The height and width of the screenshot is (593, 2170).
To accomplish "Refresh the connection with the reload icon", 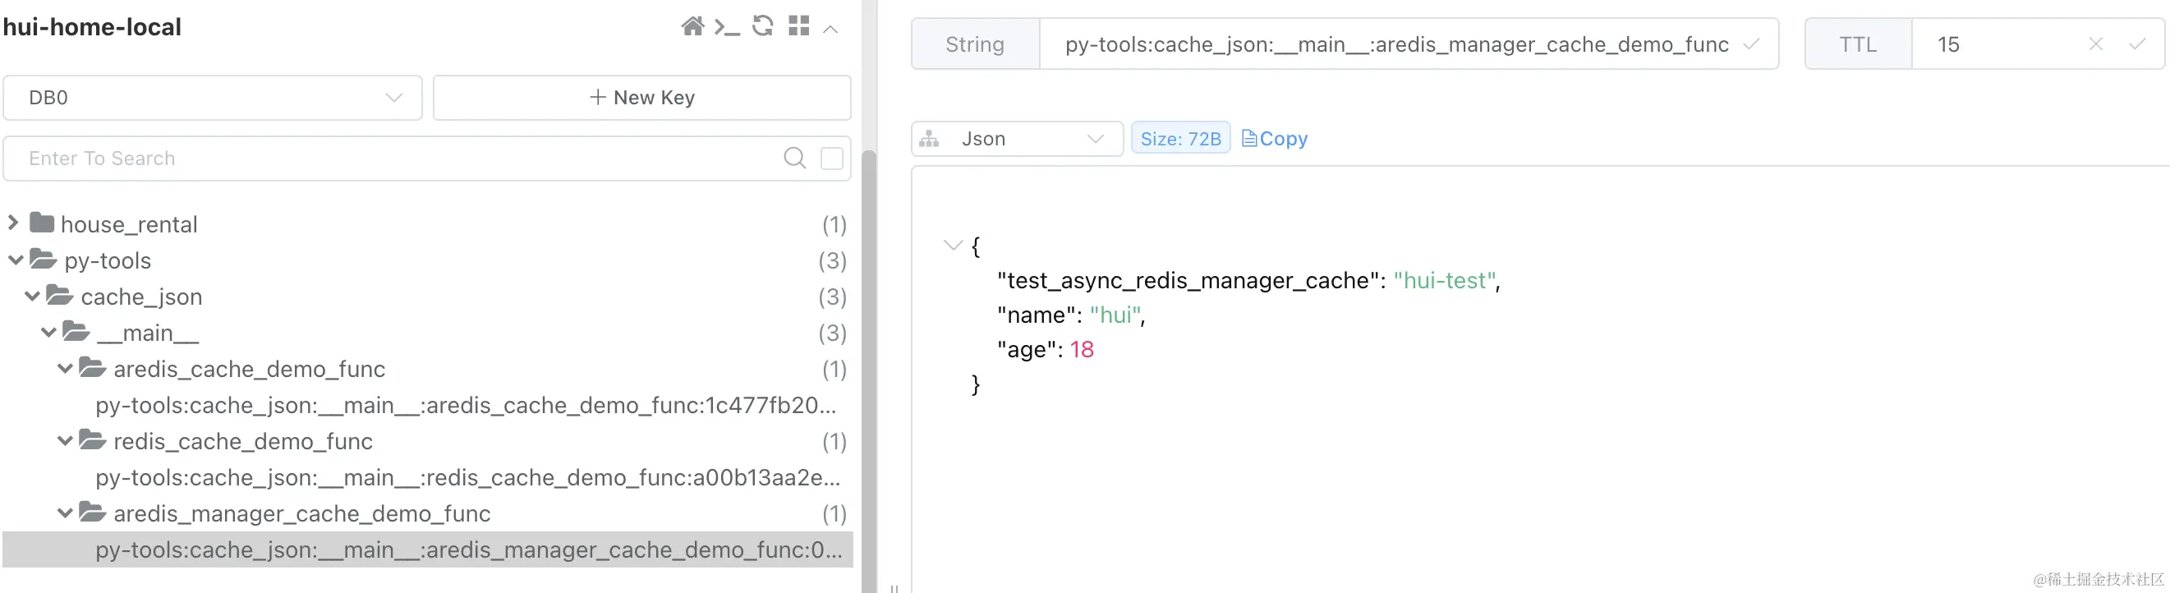I will click(x=763, y=26).
